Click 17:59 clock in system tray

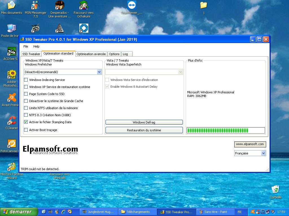281,212
